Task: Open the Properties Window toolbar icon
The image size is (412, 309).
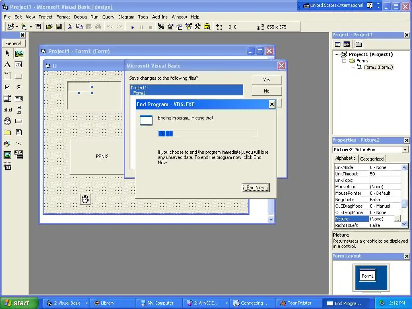Action: tap(170, 27)
